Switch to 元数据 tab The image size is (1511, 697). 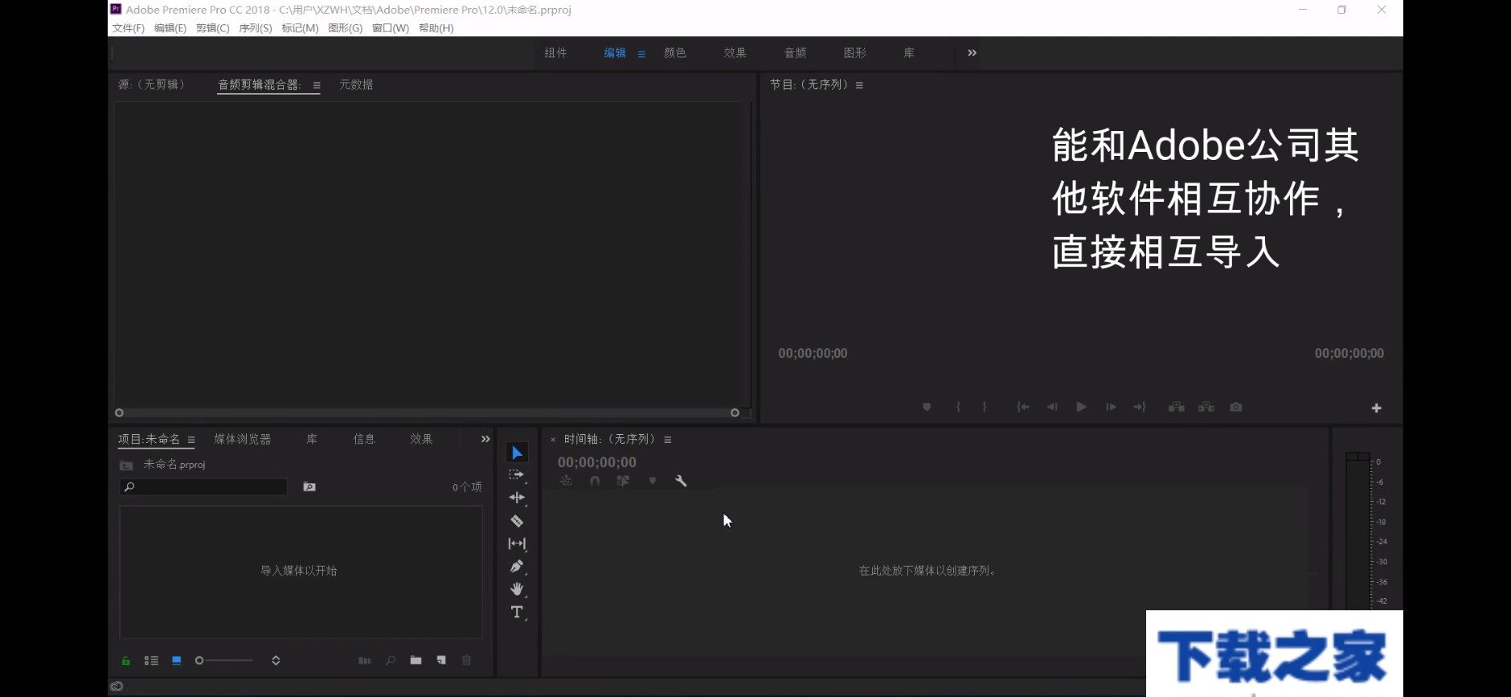tap(356, 84)
